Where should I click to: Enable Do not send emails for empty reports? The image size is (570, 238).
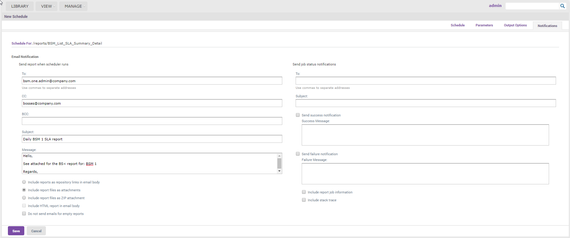click(x=24, y=213)
